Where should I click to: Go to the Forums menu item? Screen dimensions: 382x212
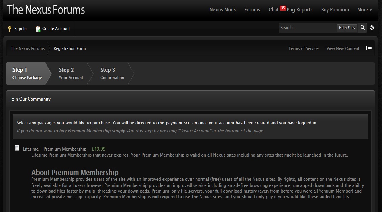pos(252,10)
